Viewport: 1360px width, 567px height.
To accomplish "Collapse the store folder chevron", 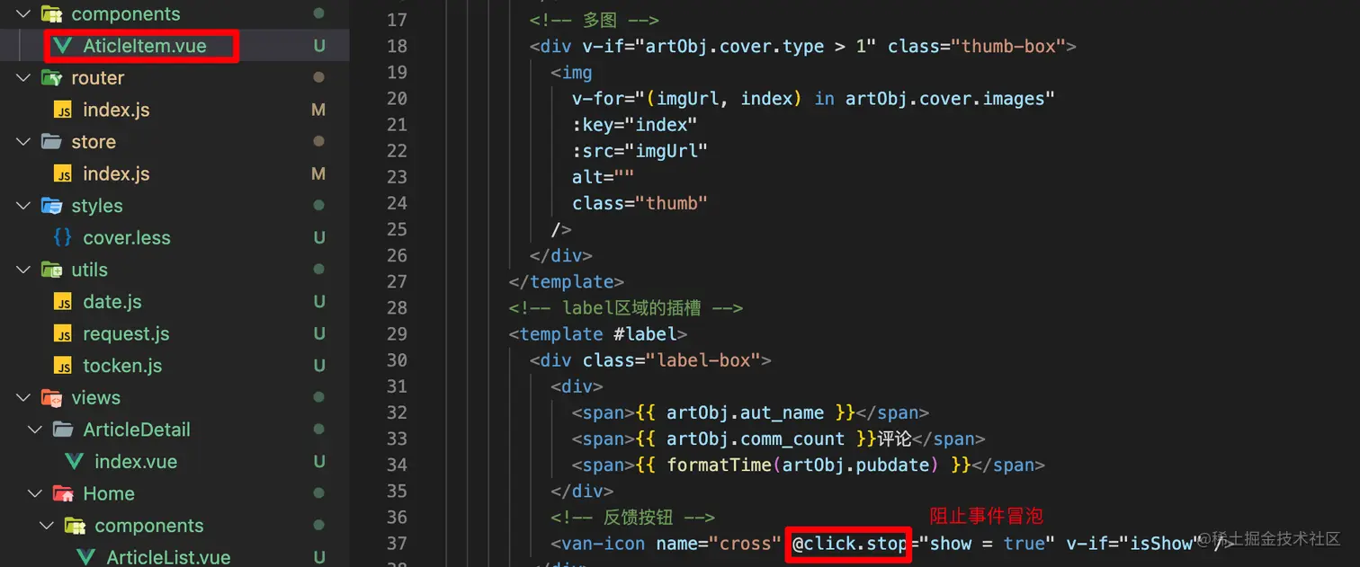I will [24, 142].
